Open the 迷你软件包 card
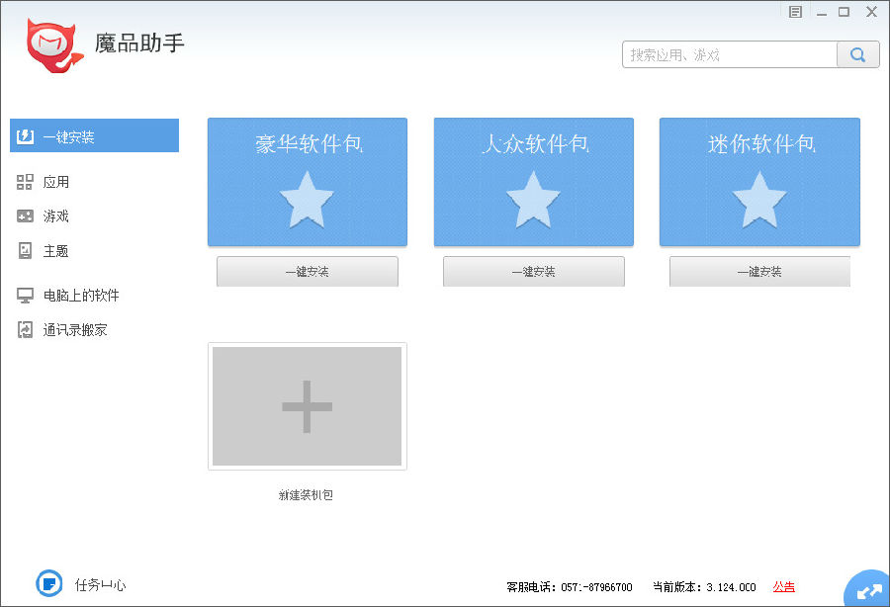890x607 pixels. tap(759, 182)
